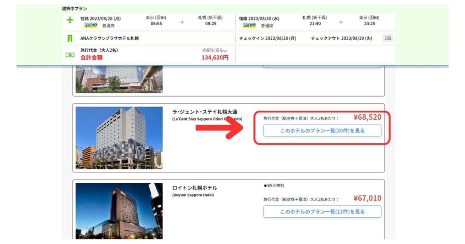Open La'Gent Stay plan list (20件) button
The image size is (465, 244).
(x=322, y=131)
